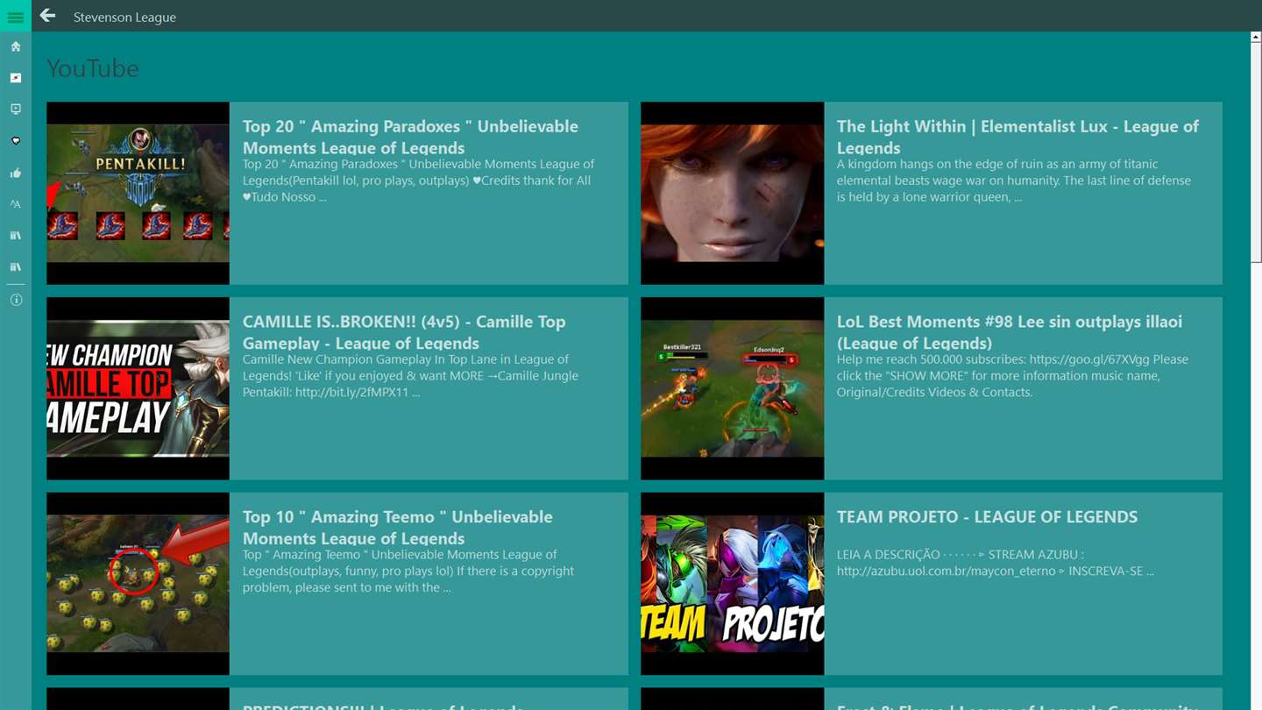Open the video screen sidebar icon

pos(16,110)
